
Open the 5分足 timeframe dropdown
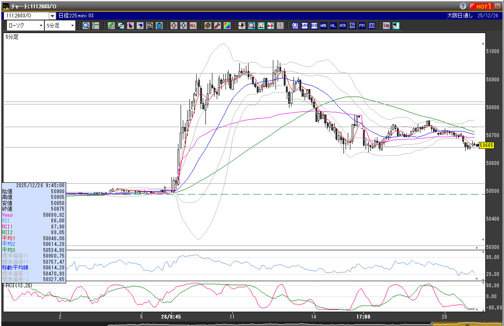pos(60,26)
